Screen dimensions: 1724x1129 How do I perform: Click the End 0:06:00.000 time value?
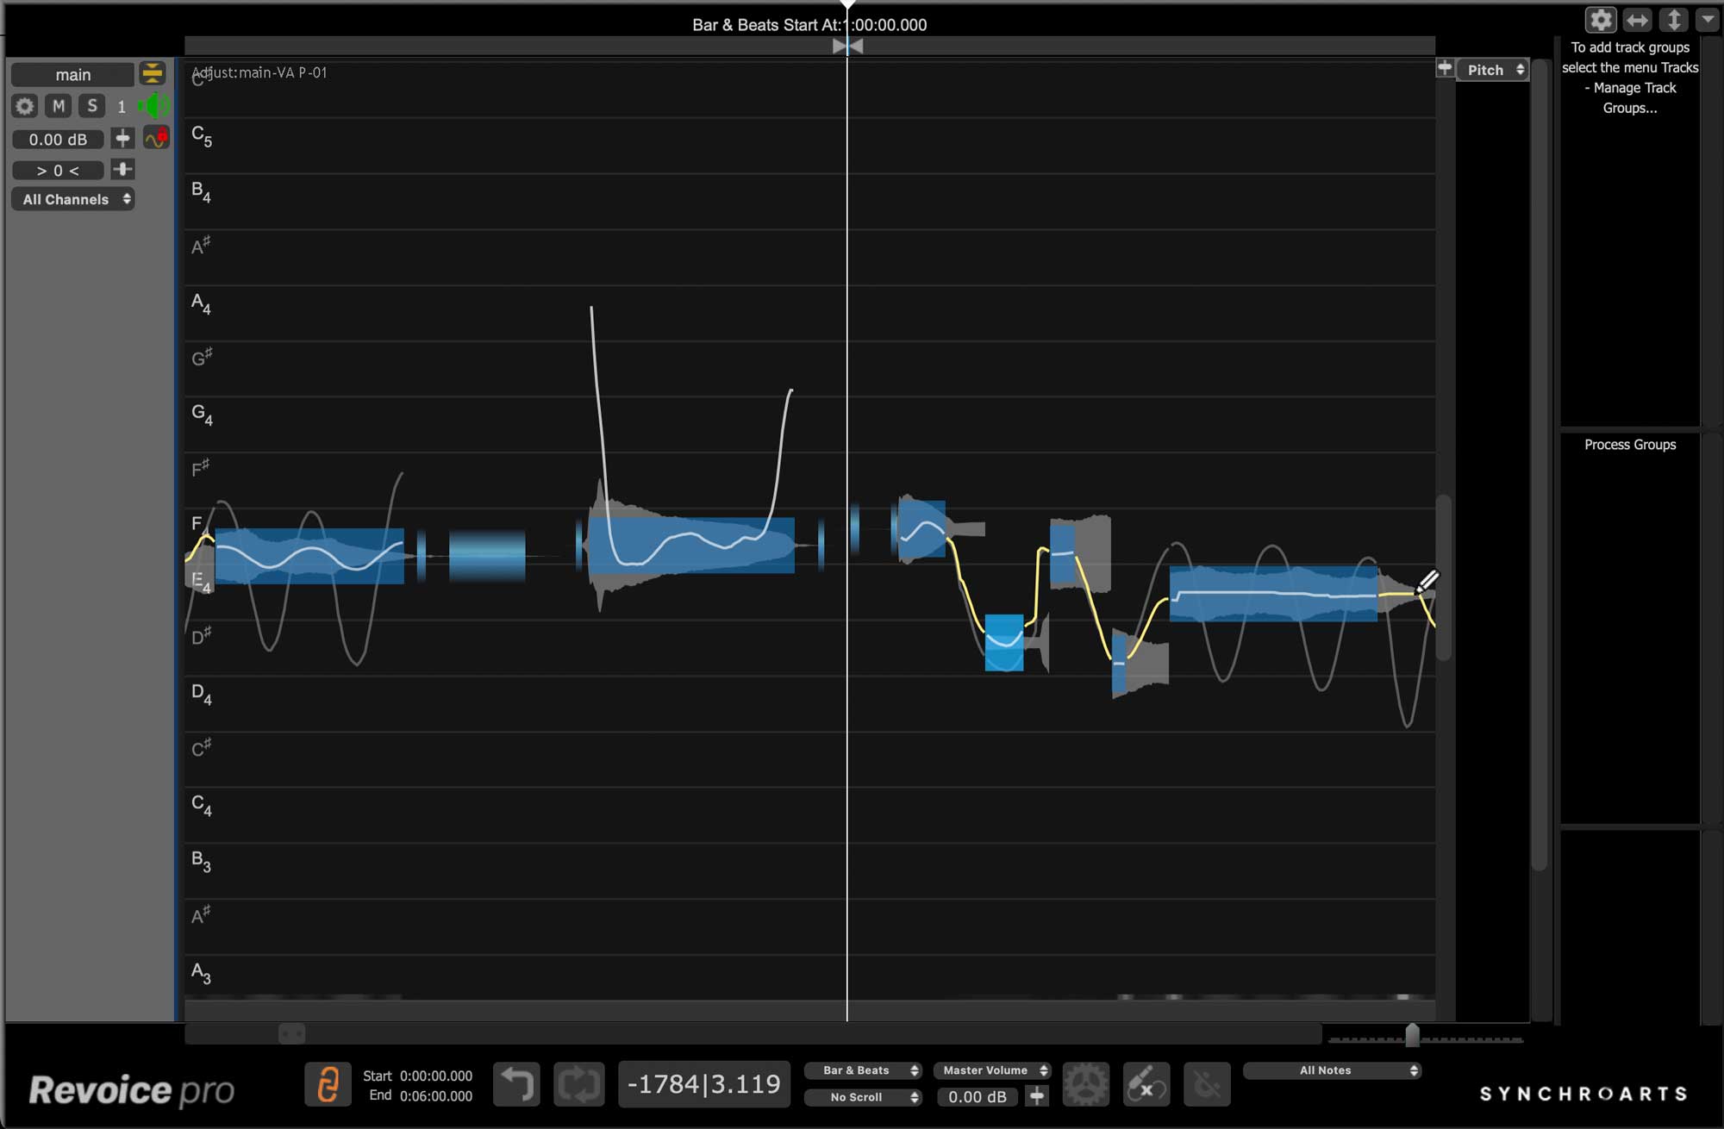pyautogui.click(x=436, y=1096)
